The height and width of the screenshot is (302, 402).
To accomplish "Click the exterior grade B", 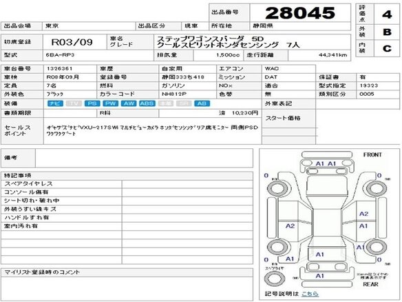I will (387, 32).
